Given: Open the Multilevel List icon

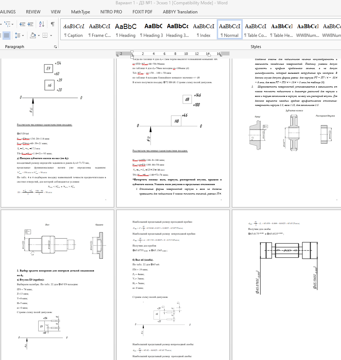Looking at the screenshot, I should click(9, 24).
